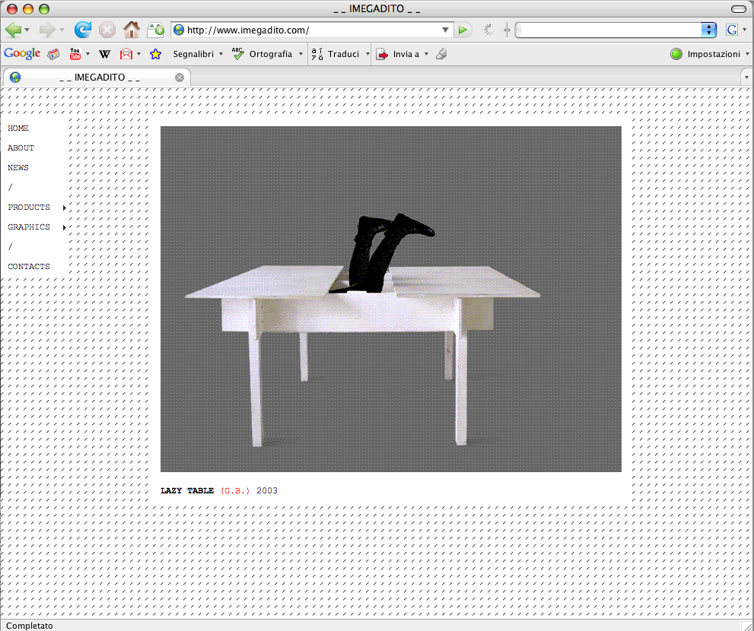Click the red (G.B.) designer text

[235, 490]
